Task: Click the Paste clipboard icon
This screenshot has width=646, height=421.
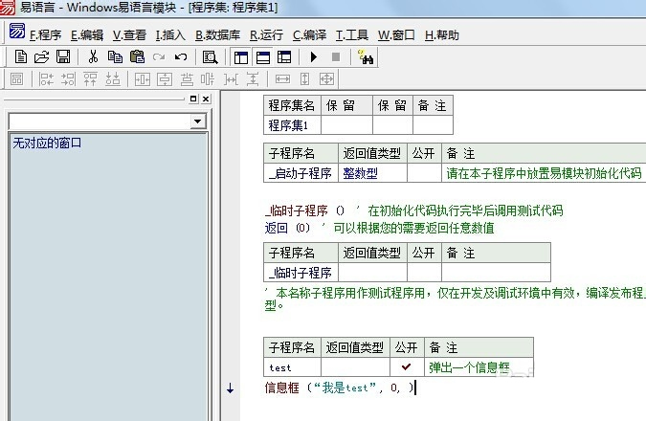Action: pos(137,57)
